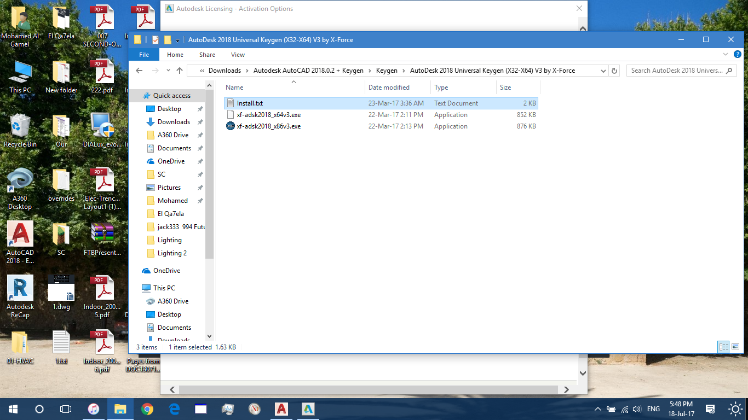Select Pictures in the navigation pane
Viewport: 748px width, 420px height.
tap(169, 188)
